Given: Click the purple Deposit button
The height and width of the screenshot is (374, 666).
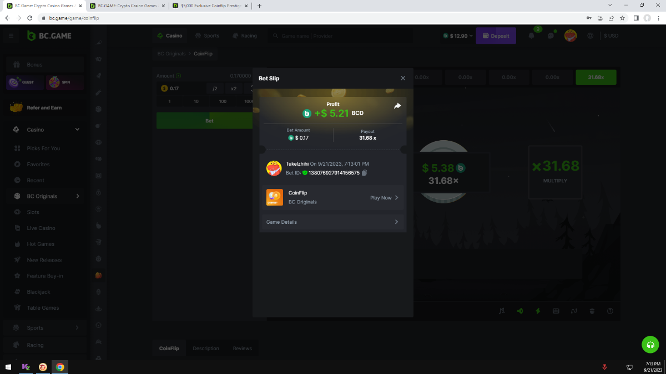Looking at the screenshot, I should click(496, 35).
